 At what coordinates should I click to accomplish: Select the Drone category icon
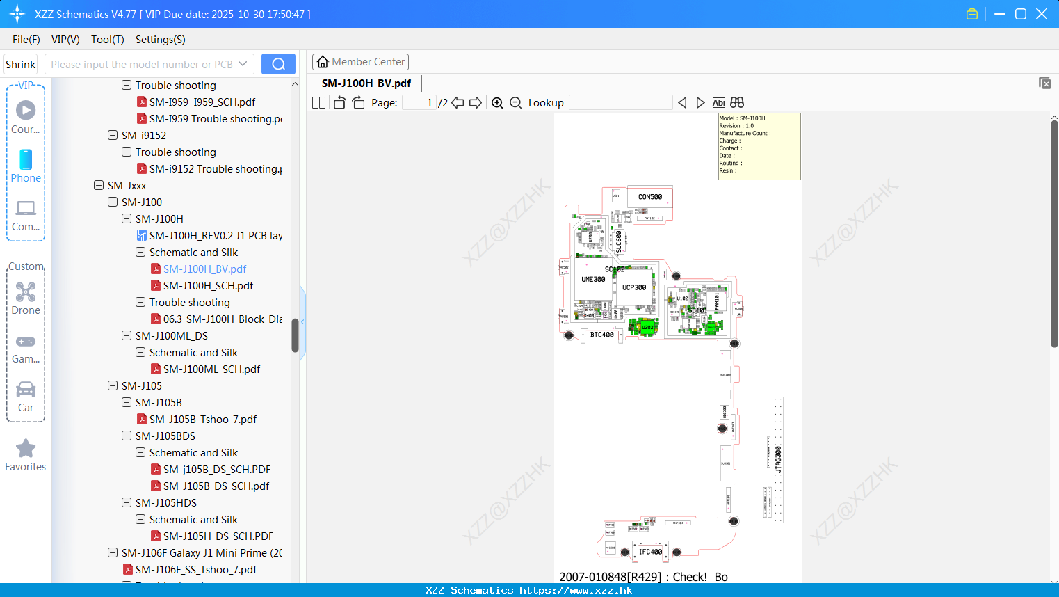(x=26, y=298)
